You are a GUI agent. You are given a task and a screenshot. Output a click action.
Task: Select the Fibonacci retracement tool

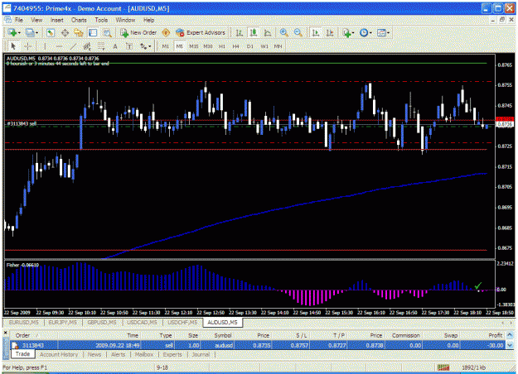pos(101,46)
